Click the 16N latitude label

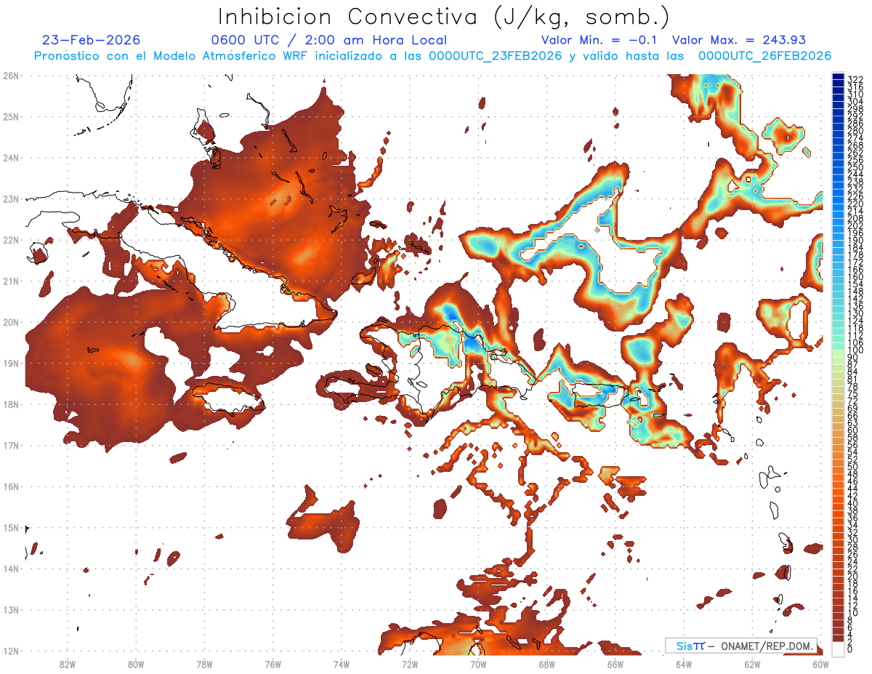11,486
